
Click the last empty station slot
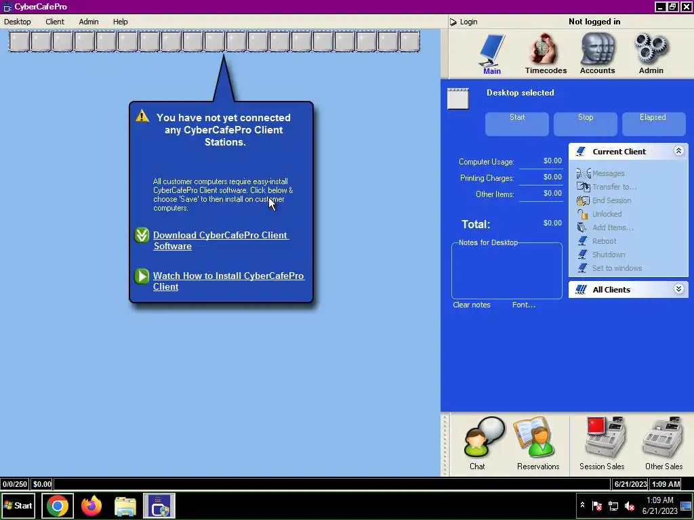[409, 41]
